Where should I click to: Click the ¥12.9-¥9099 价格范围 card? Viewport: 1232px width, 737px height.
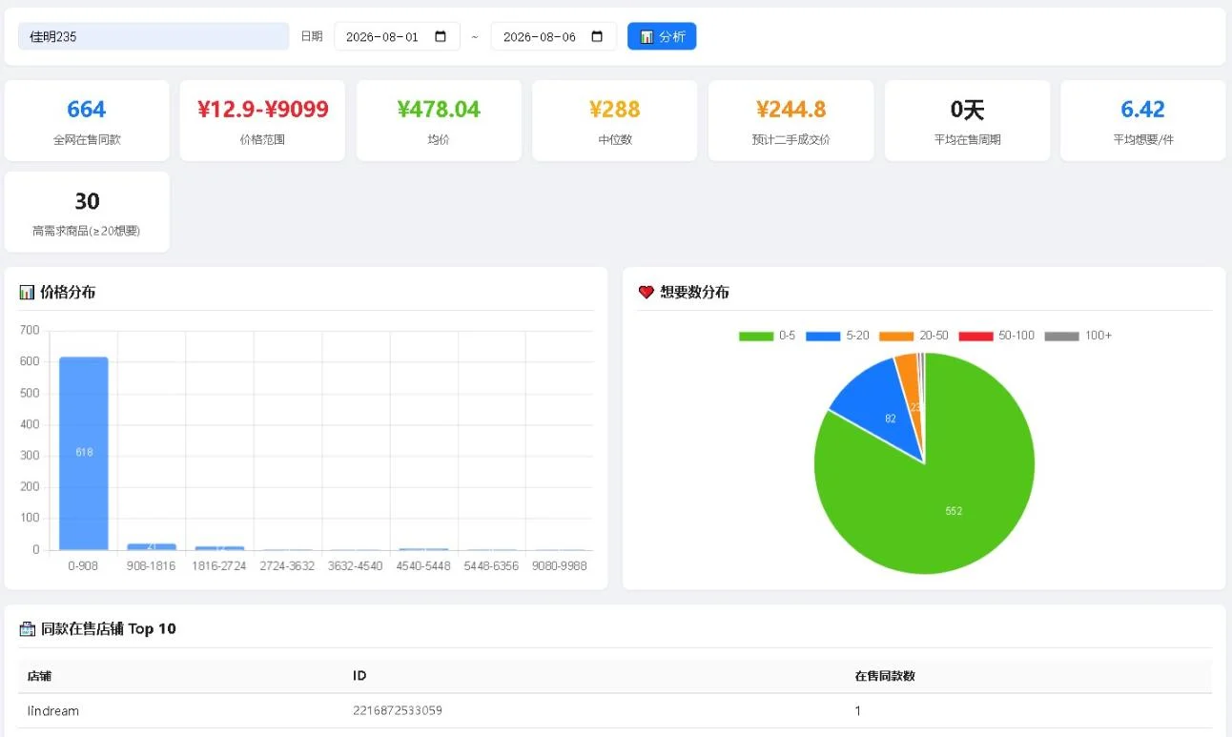(x=262, y=120)
